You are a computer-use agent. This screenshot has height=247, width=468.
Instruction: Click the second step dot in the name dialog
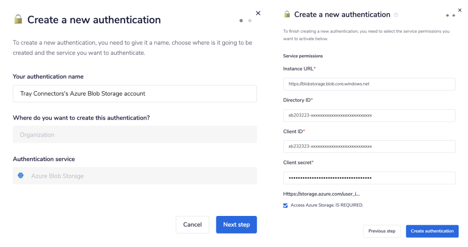pos(250,21)
